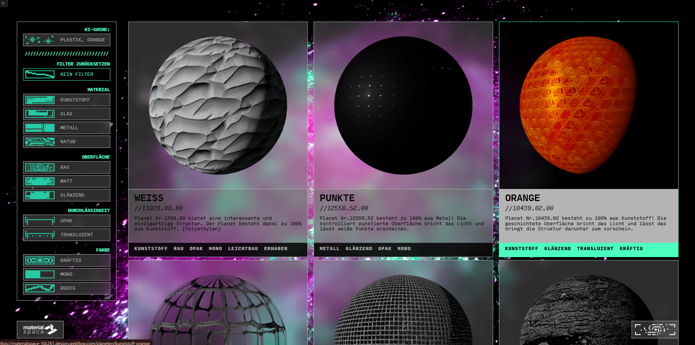Click the MATERIAL section heading
The image size is (695, 345).
point(98,90)
